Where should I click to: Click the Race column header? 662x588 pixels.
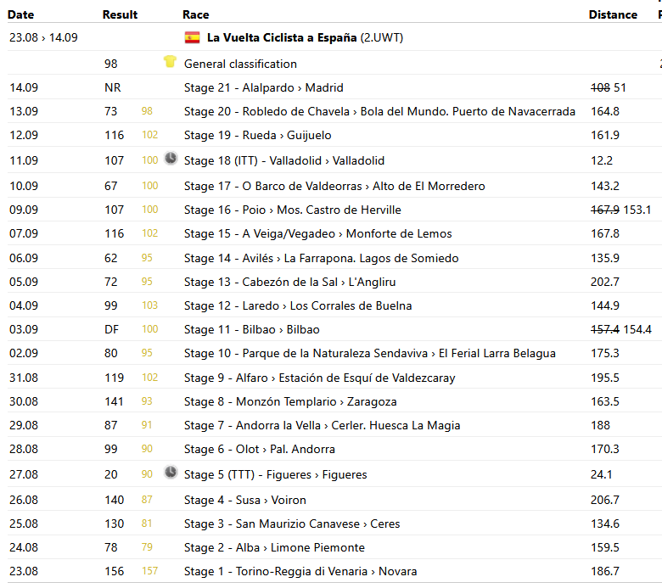[195, 14]
